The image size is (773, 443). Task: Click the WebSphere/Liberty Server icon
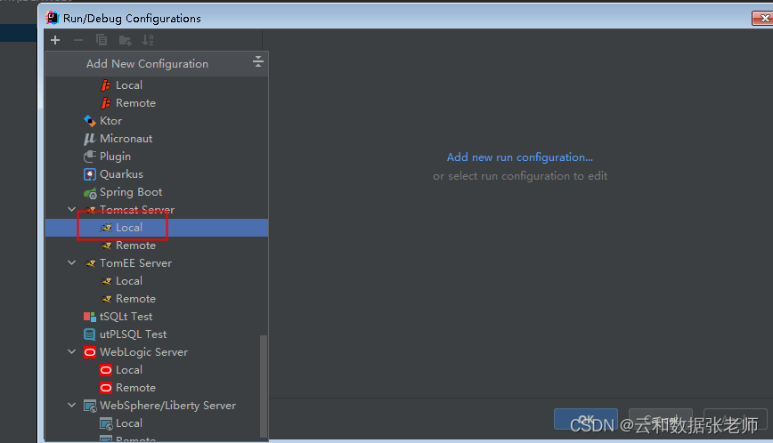(x=90, y=406)
